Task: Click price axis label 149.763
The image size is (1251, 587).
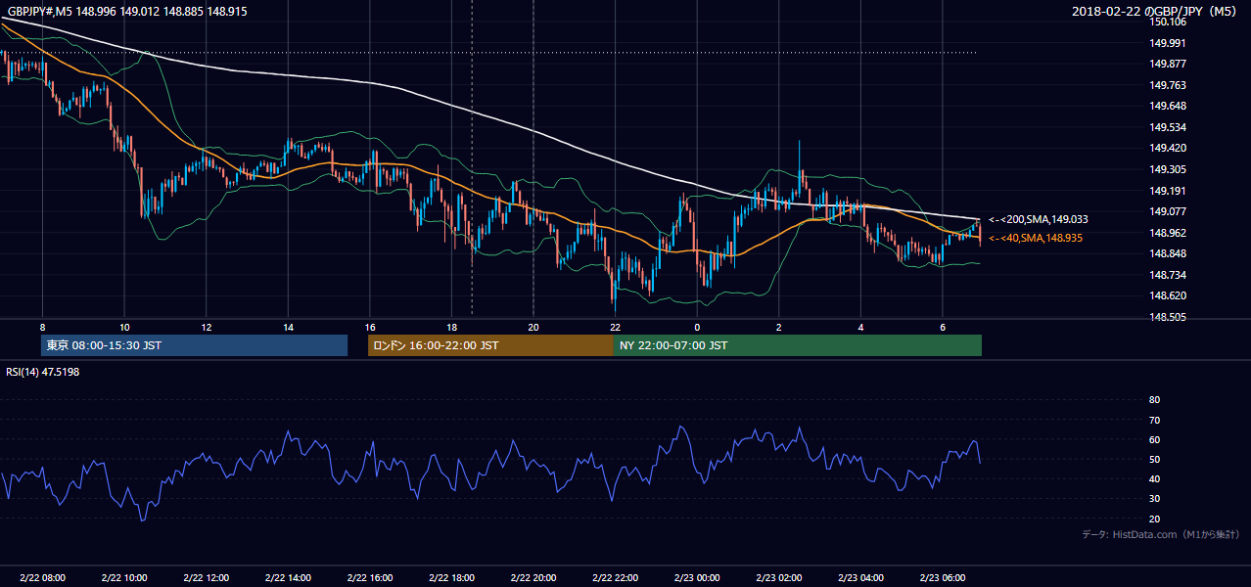Action: (x=1169, y=85)
